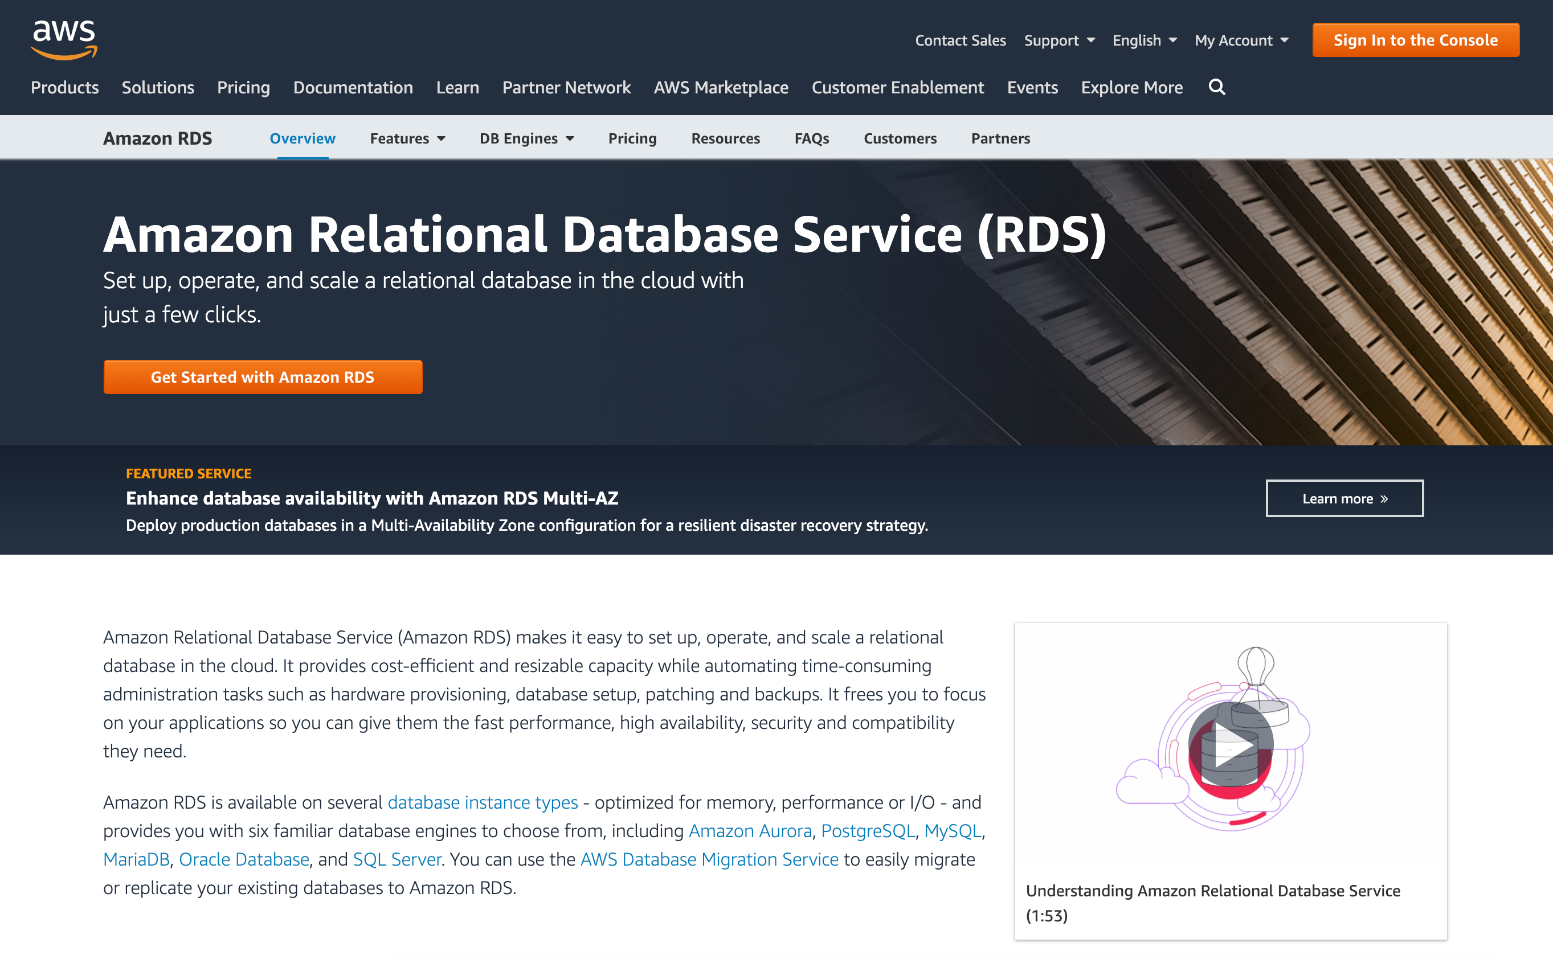Click the AWS logo
The image size is (1553, 959).
coord(64,39)
